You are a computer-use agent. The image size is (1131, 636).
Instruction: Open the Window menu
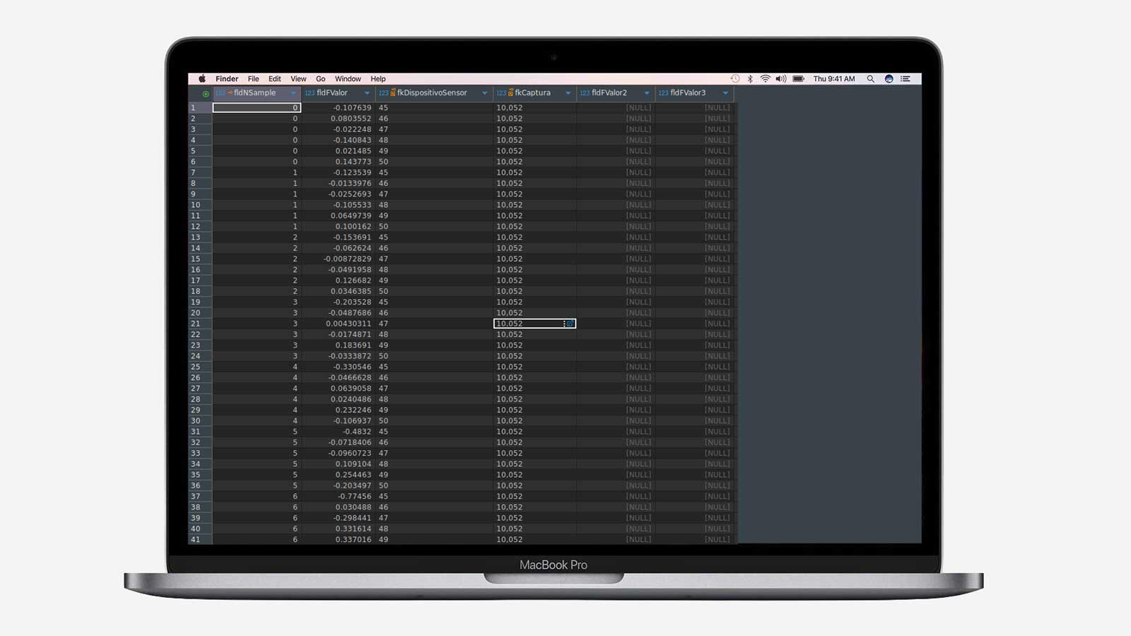coord(347,79)
